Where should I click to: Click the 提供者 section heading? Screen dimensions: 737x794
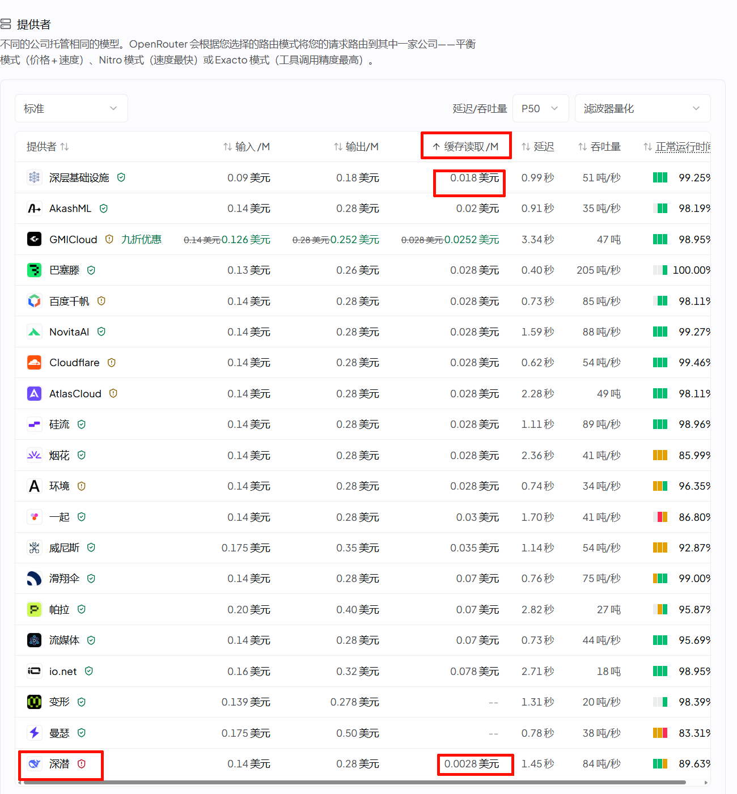(34, 24)
